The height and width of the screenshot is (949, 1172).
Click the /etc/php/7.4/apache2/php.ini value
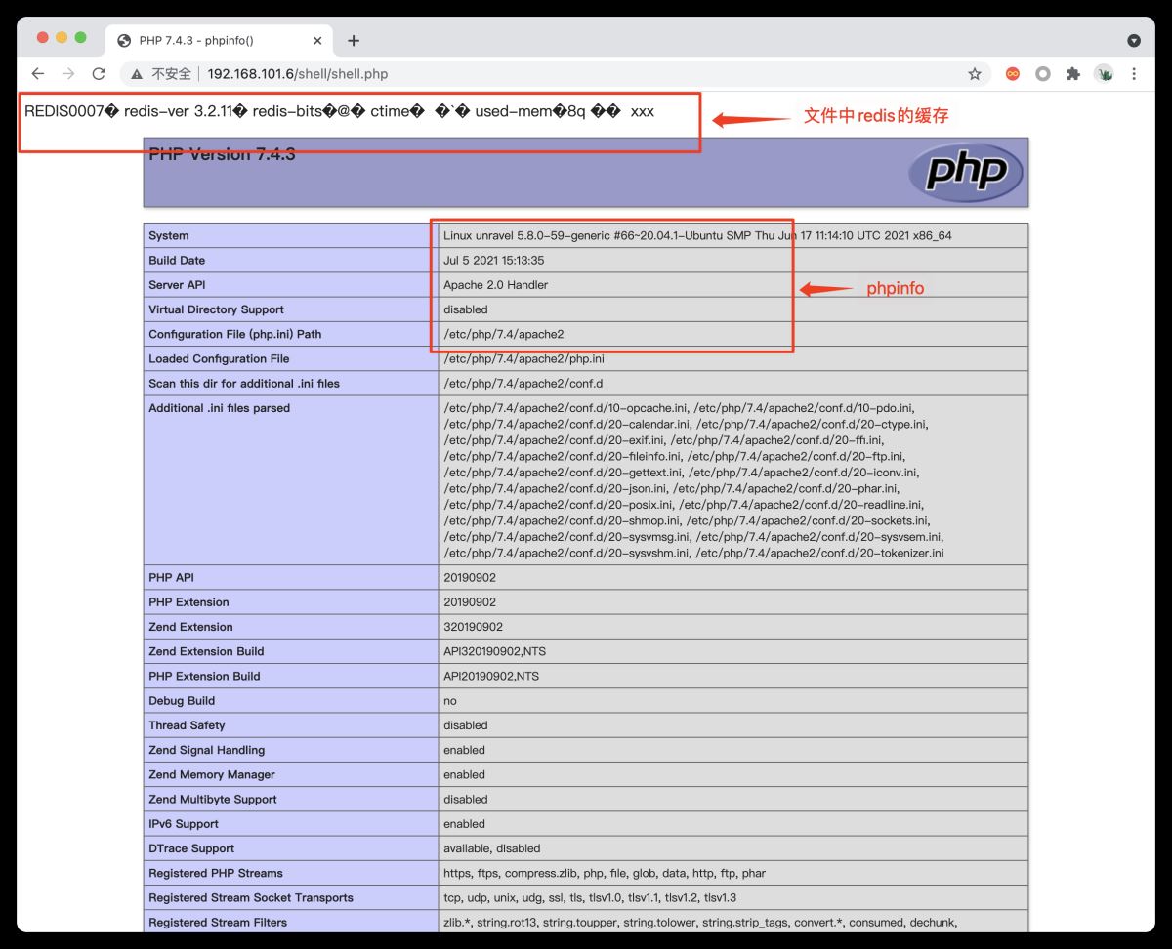[x=523, y=358]
